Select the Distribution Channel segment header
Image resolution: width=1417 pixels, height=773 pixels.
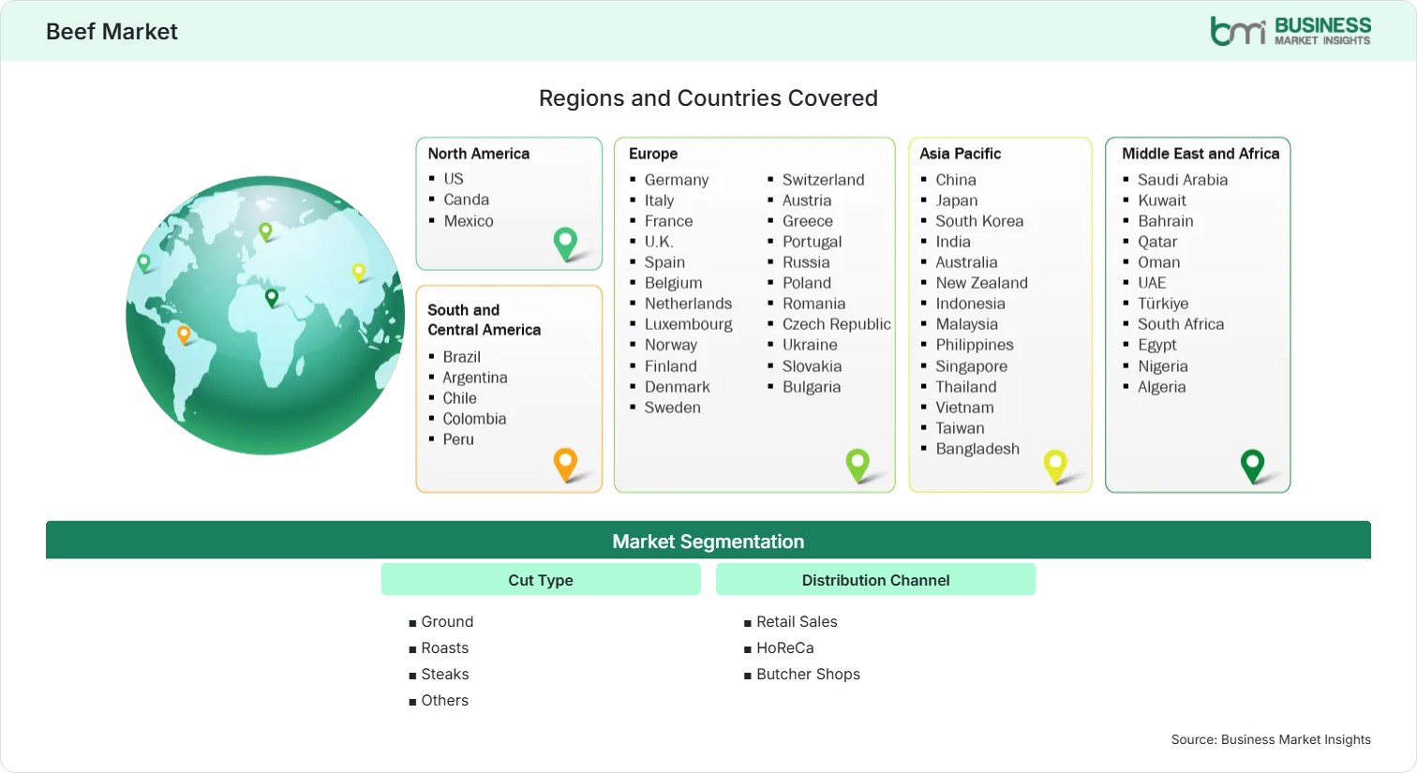875,580
